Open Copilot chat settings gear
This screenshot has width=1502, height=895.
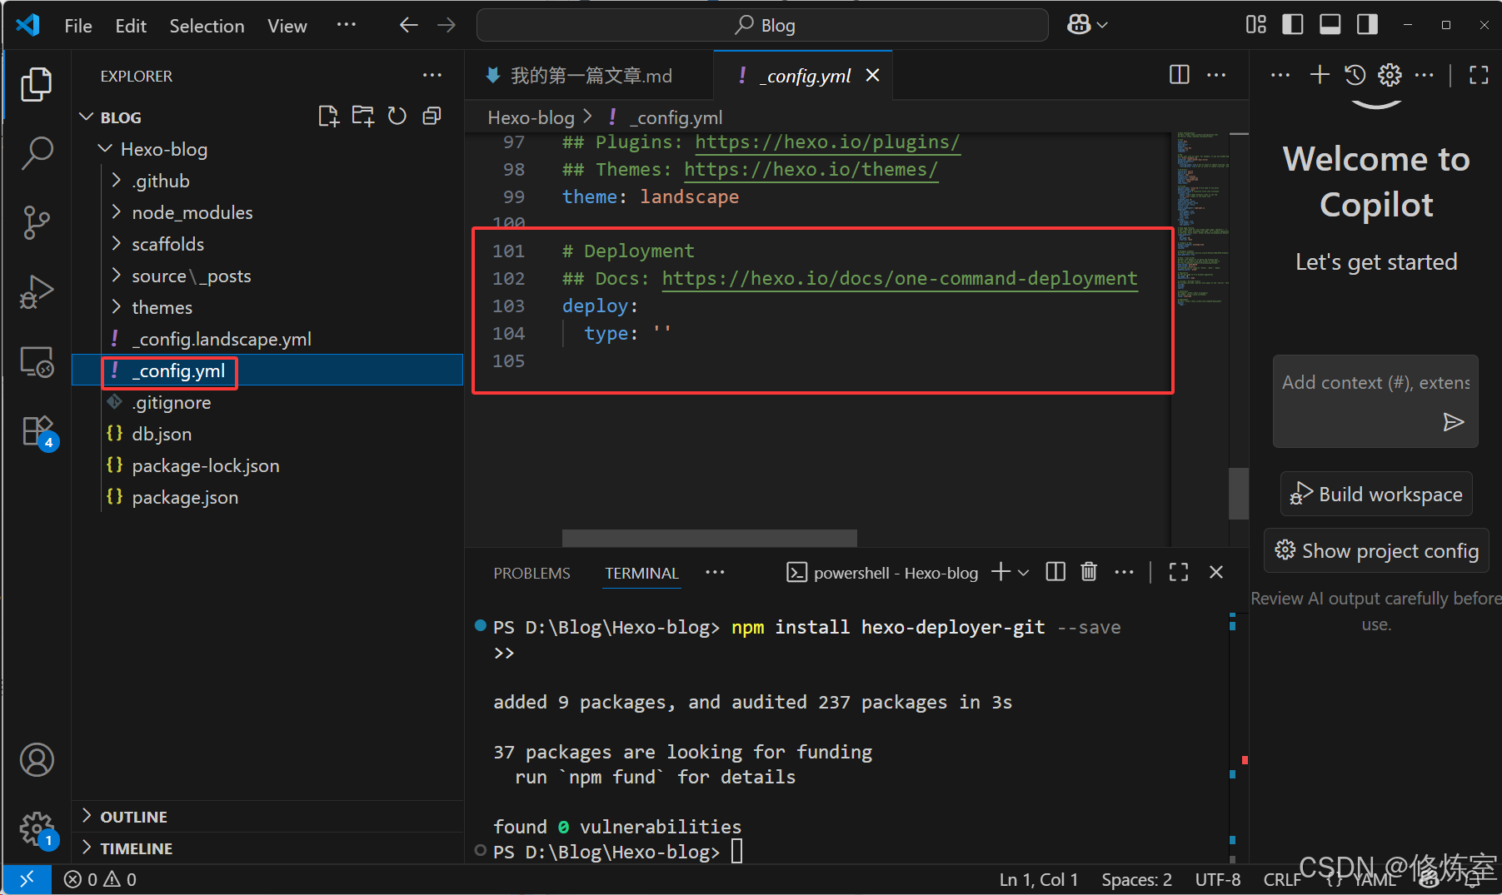coord(1390,75)
